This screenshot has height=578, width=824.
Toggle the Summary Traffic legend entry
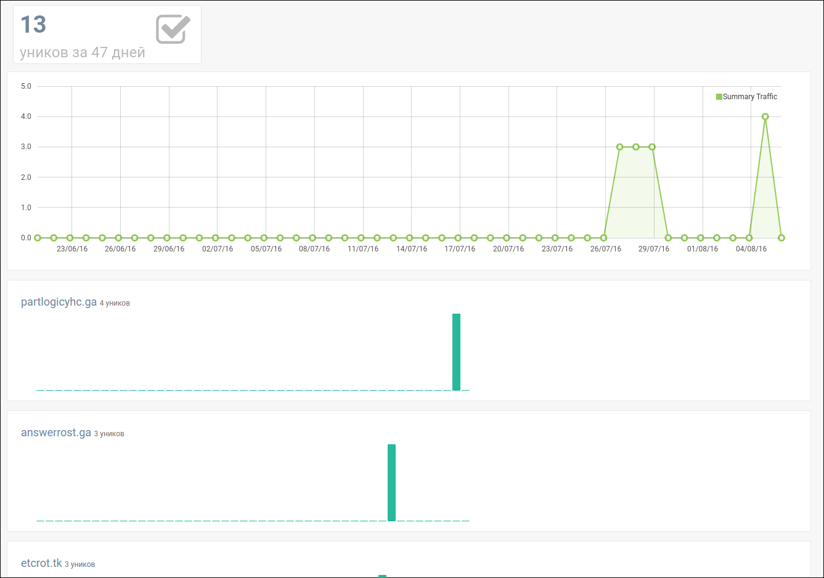pos(746,97)
